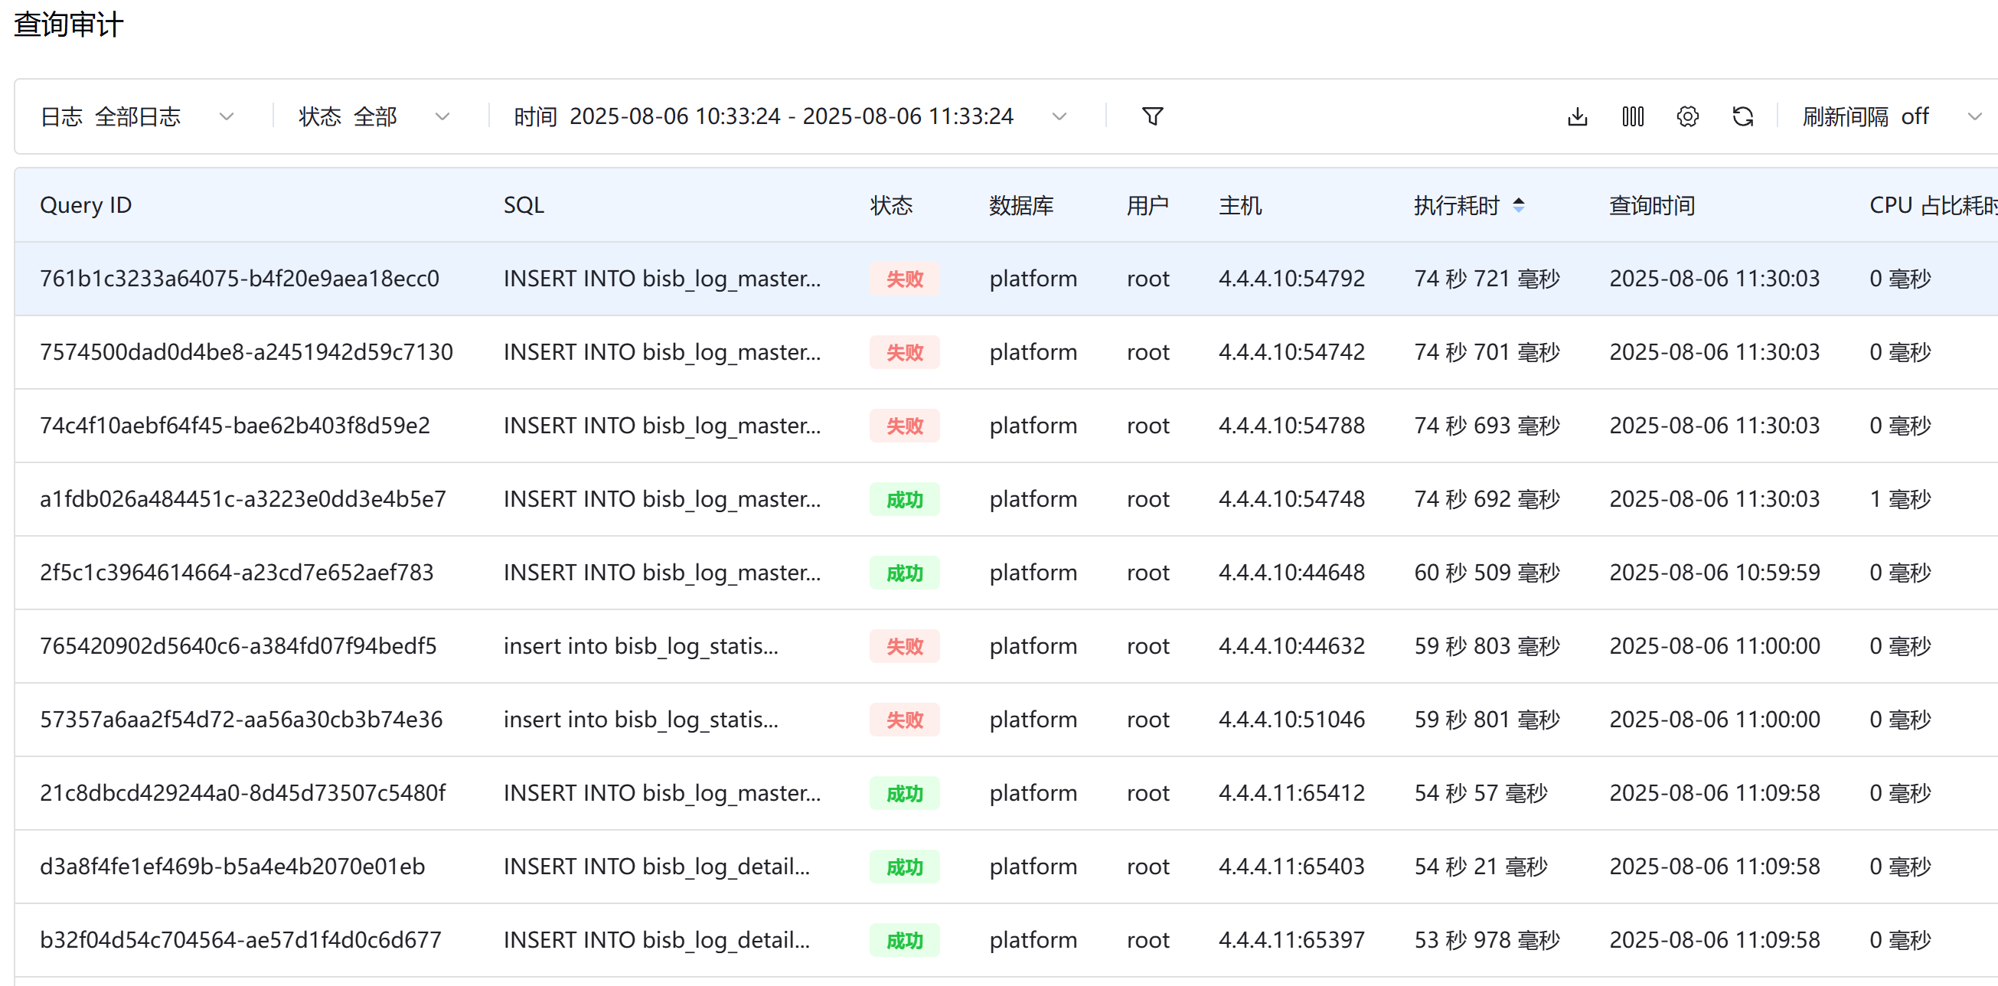Image resolution: width=1998 pixels, height=986 pixels.
Task: Select query ID 7574500dad0d4be8-a2451942d59c7130
Action: [x=246, y=352]
